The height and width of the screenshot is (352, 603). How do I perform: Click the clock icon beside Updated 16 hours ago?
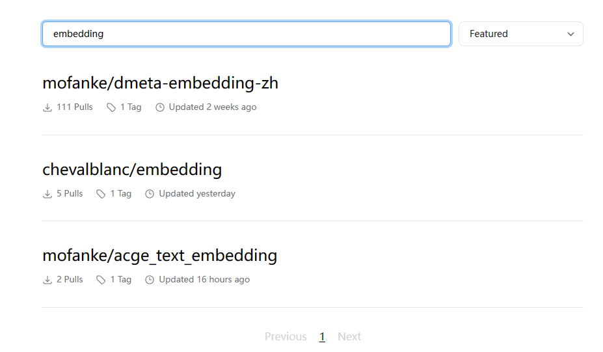[x=150, y=280]
